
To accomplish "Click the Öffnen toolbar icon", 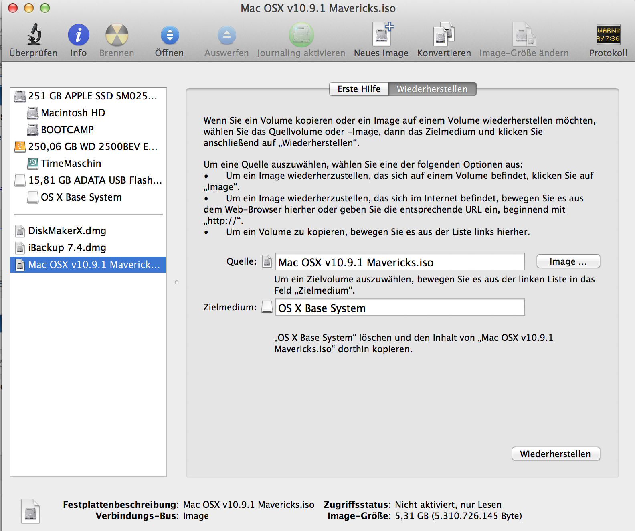I will 170,35.
